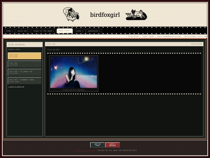The width and height of the screenshot is (210, 158).
Task: Select the 35mm film tab
Action: (65, 31)
